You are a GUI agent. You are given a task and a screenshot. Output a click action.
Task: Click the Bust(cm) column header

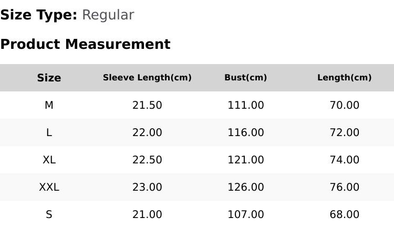tap(245, 77)
